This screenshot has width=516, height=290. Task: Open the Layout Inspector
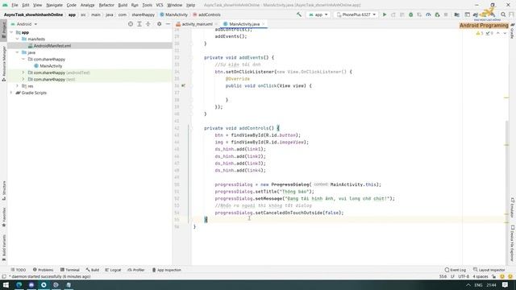pyautogui.click(x=489, y=270)
